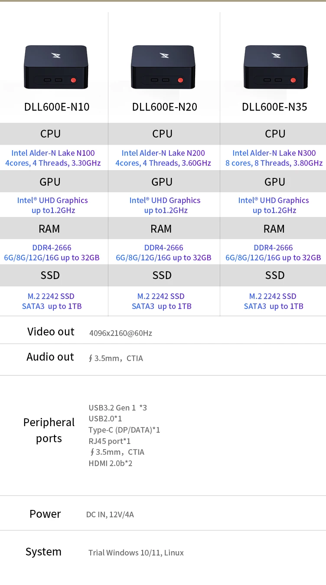Click the N20 column GPU header
This screenshot has width=326, height=585.
click(162, 182)
